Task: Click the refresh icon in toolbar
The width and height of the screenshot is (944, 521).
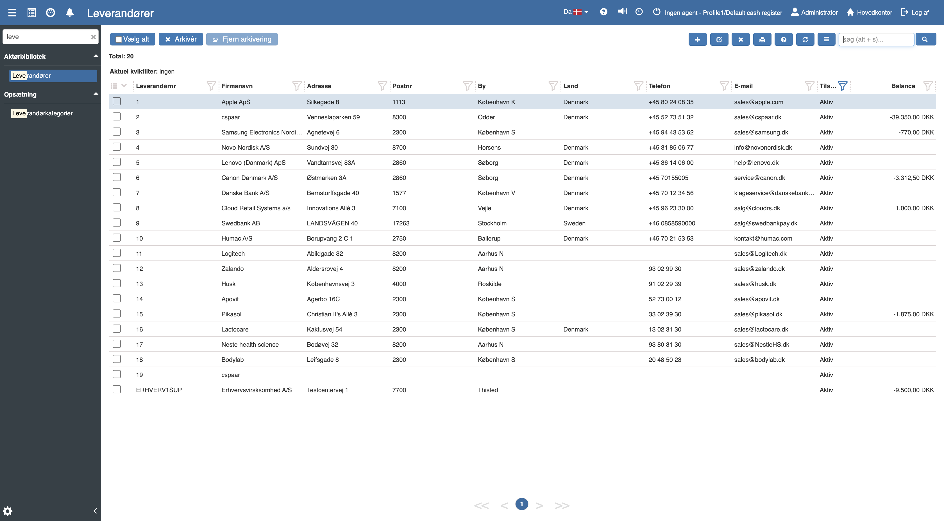Action: pyautogui.click(x=805, y=40)
